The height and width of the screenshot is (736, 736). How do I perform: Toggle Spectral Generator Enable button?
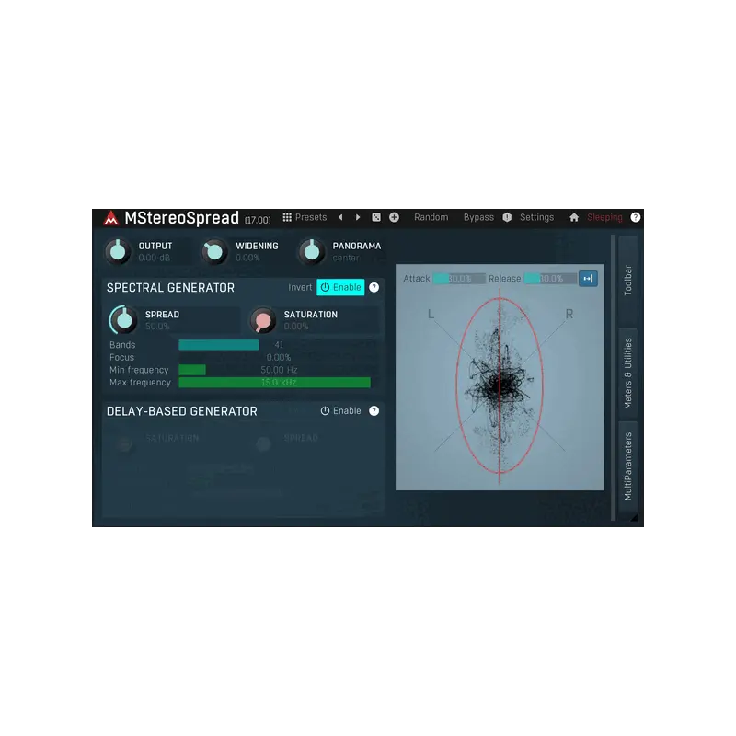(340, 287)
